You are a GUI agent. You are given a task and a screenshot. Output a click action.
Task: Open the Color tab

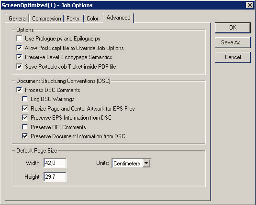coord(93,19)
